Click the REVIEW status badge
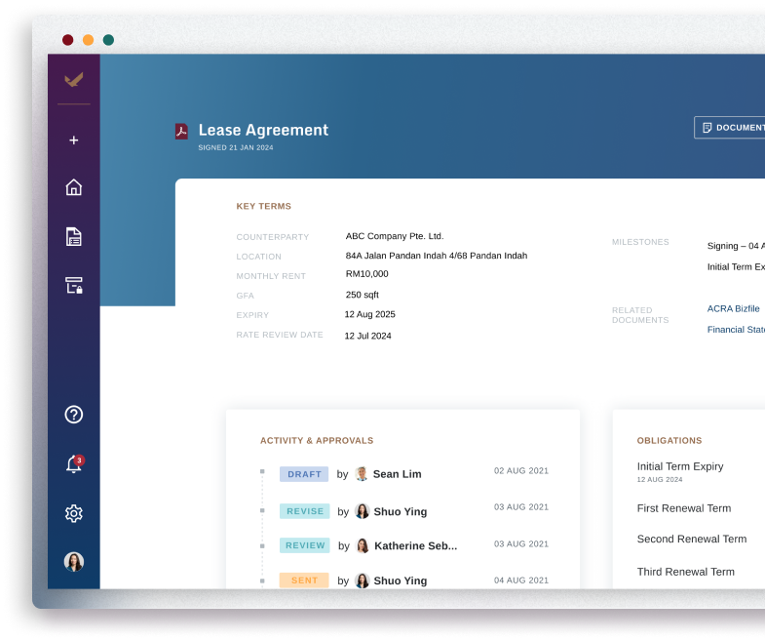Image resolution: width=765 pixels, height=641 pixels. 304,545
